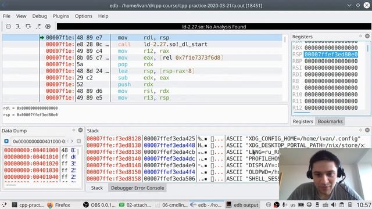372x209 pixels.
Task: Select stack address 00007ffe:f3ed8140
Action: pos(114,158)
